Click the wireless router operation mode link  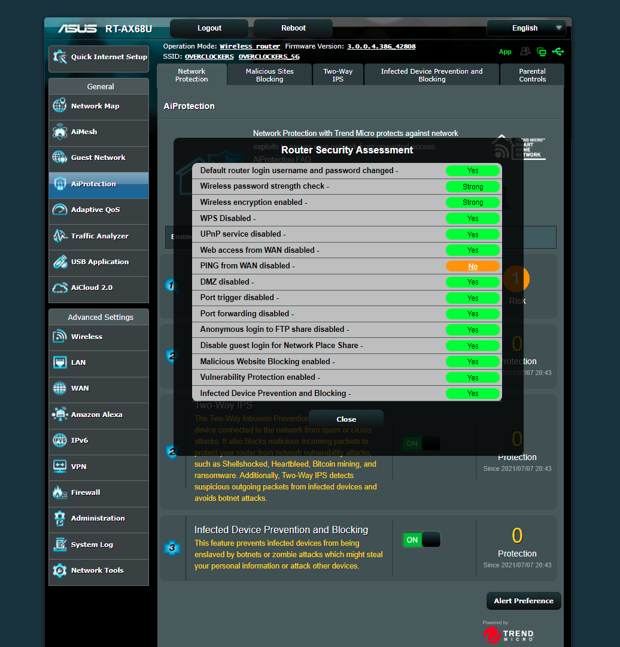tap(250, 47)
